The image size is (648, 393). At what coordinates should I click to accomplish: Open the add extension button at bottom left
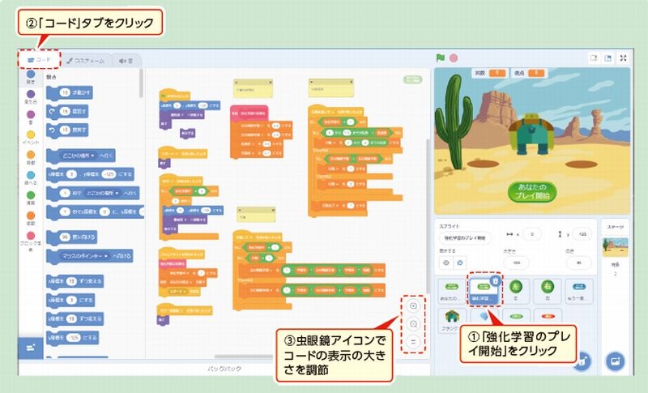pos(28,347)
